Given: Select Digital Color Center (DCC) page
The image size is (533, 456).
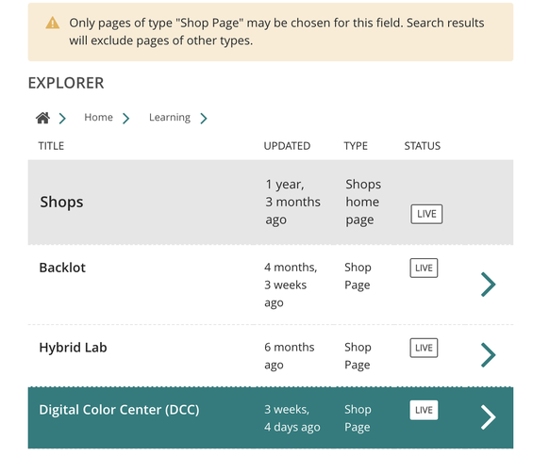Looking at the screenshot, I should coord(119,410).
